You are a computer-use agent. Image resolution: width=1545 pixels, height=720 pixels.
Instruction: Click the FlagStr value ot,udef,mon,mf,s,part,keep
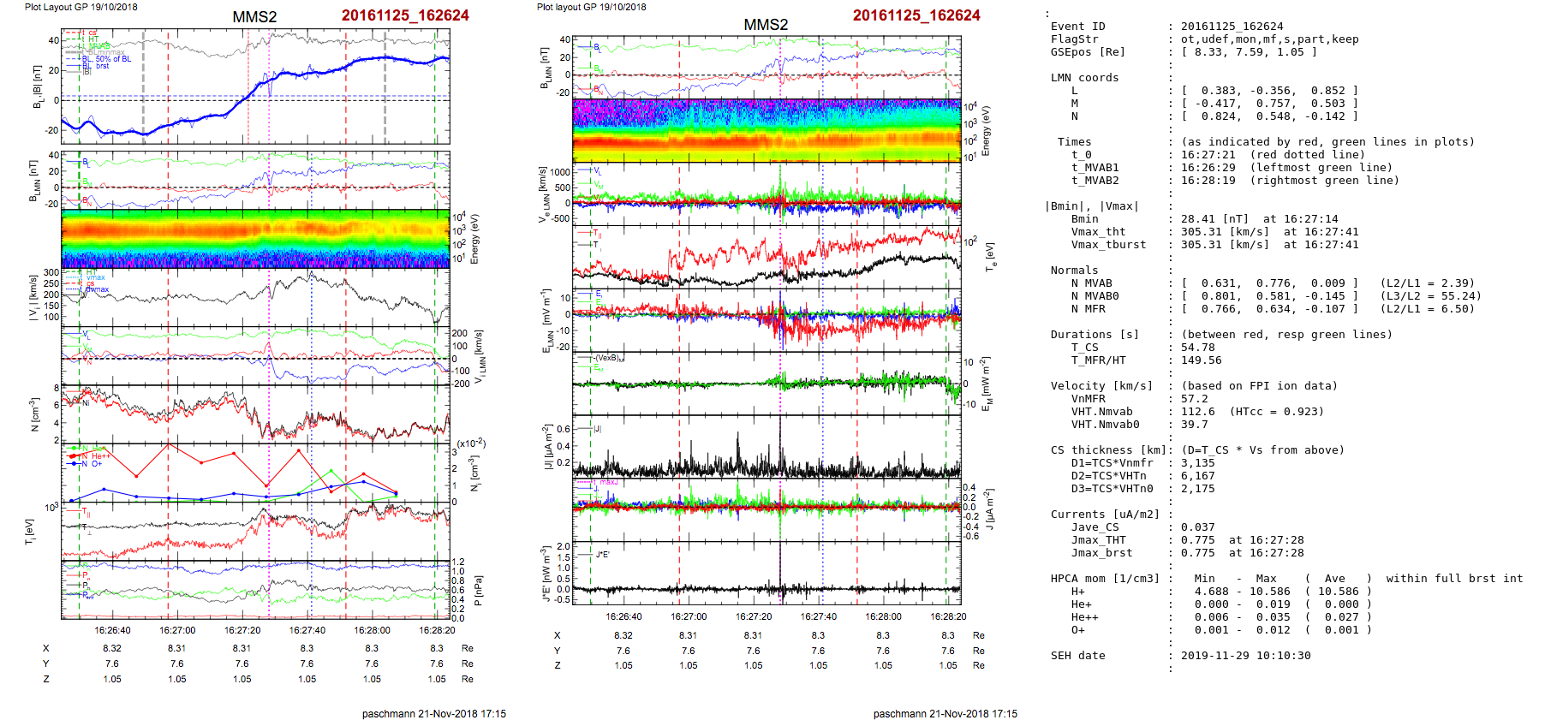pos(1269,39)
